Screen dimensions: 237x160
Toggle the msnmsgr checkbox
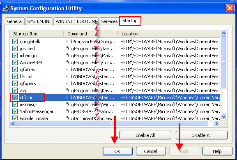(x=15, y=104)
